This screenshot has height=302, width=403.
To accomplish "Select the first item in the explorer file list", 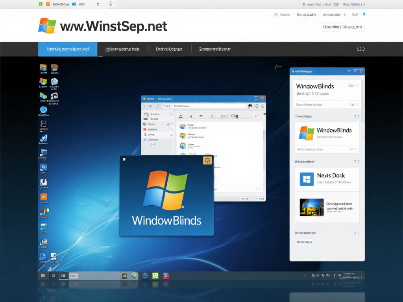I will tap(192, 126).
